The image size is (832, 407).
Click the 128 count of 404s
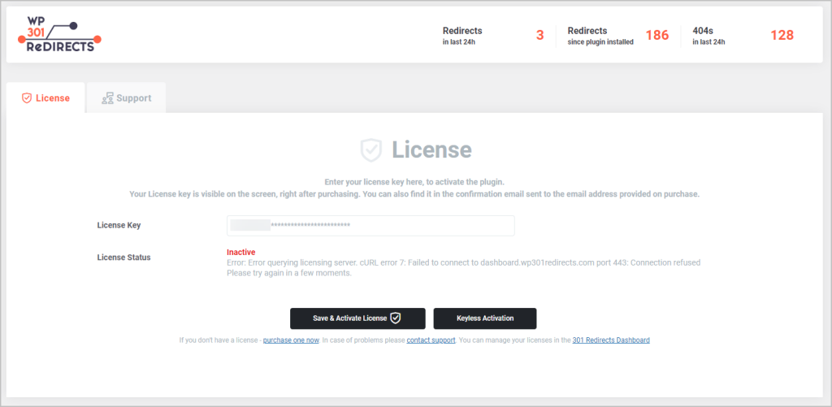[x=782, y=36]
